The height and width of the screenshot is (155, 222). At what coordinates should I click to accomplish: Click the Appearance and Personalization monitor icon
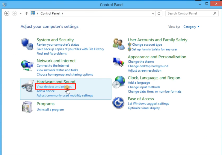[119, 62]
